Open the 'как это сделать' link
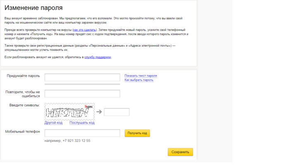The height and width of the screenshot is (165, 281). pos(85,31)
